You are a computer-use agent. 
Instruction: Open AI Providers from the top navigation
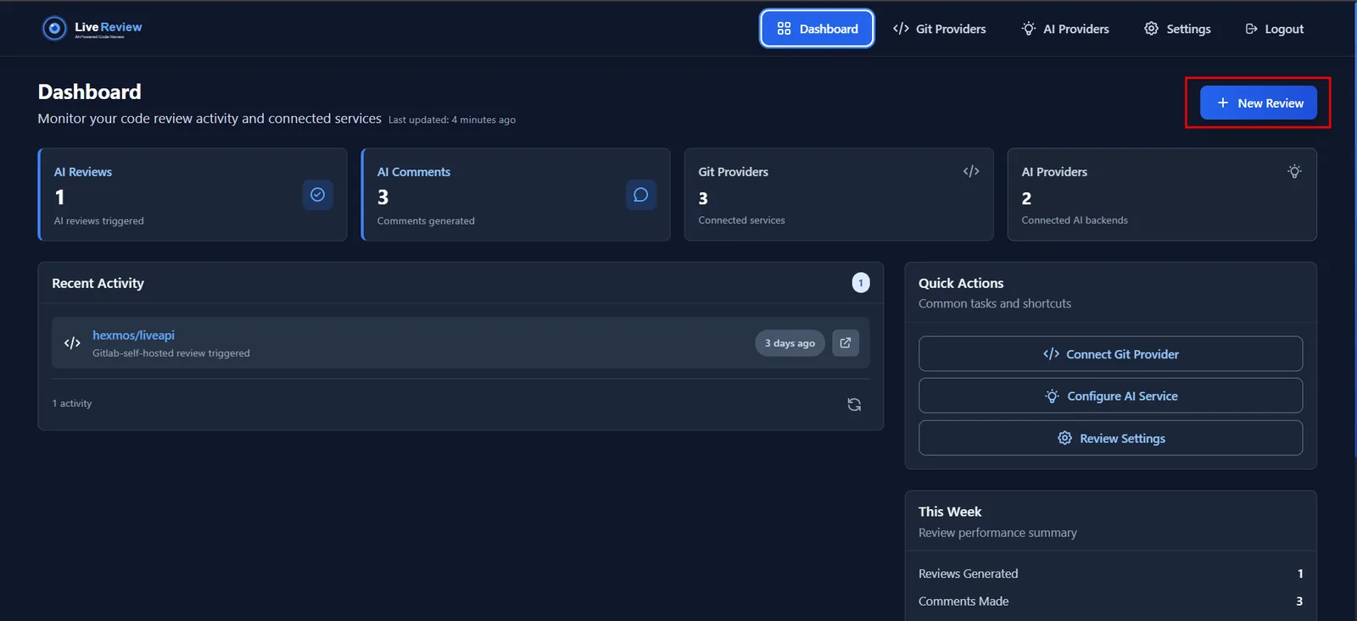coord(1065,29)
